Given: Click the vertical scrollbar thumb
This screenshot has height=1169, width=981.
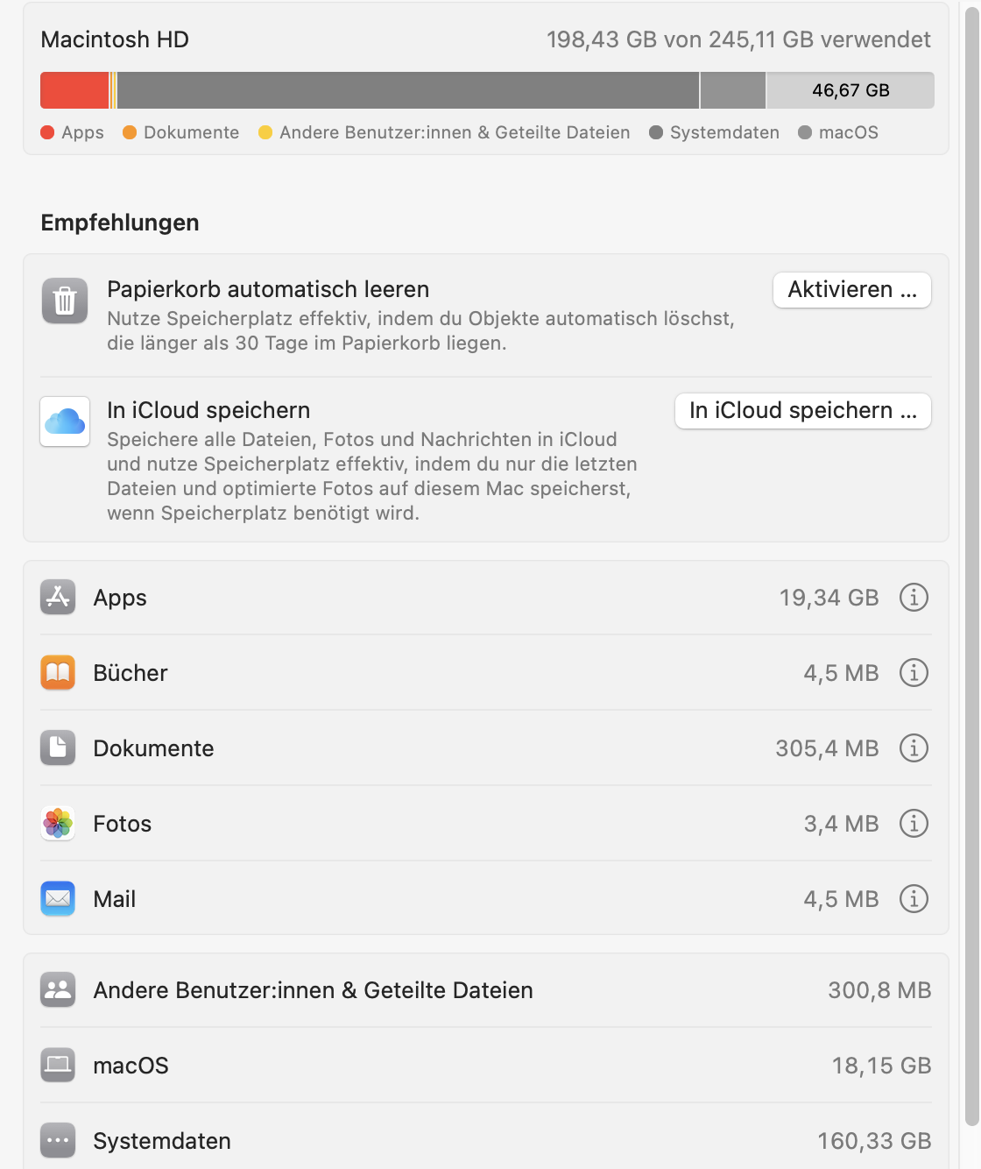Looking at the screenshot, I should click(x=971, y=565).
